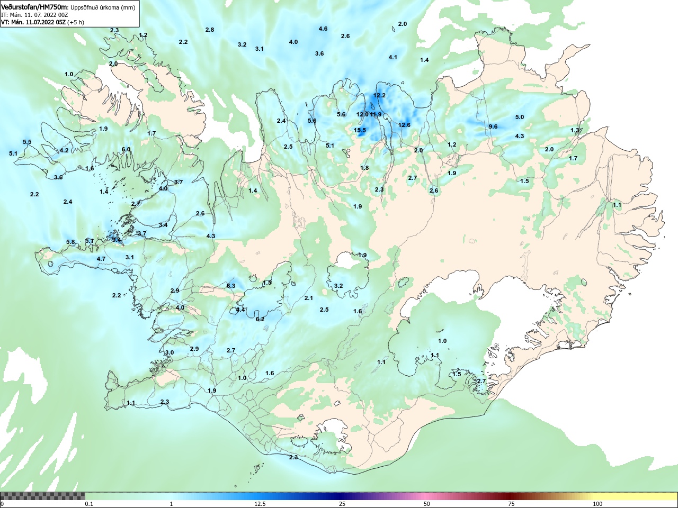This screenshot has width=678, height=508.
Task: Click the map title 'Veðurstofan/HM750m'
Action: pyautogui.click(x=34, y=7)
